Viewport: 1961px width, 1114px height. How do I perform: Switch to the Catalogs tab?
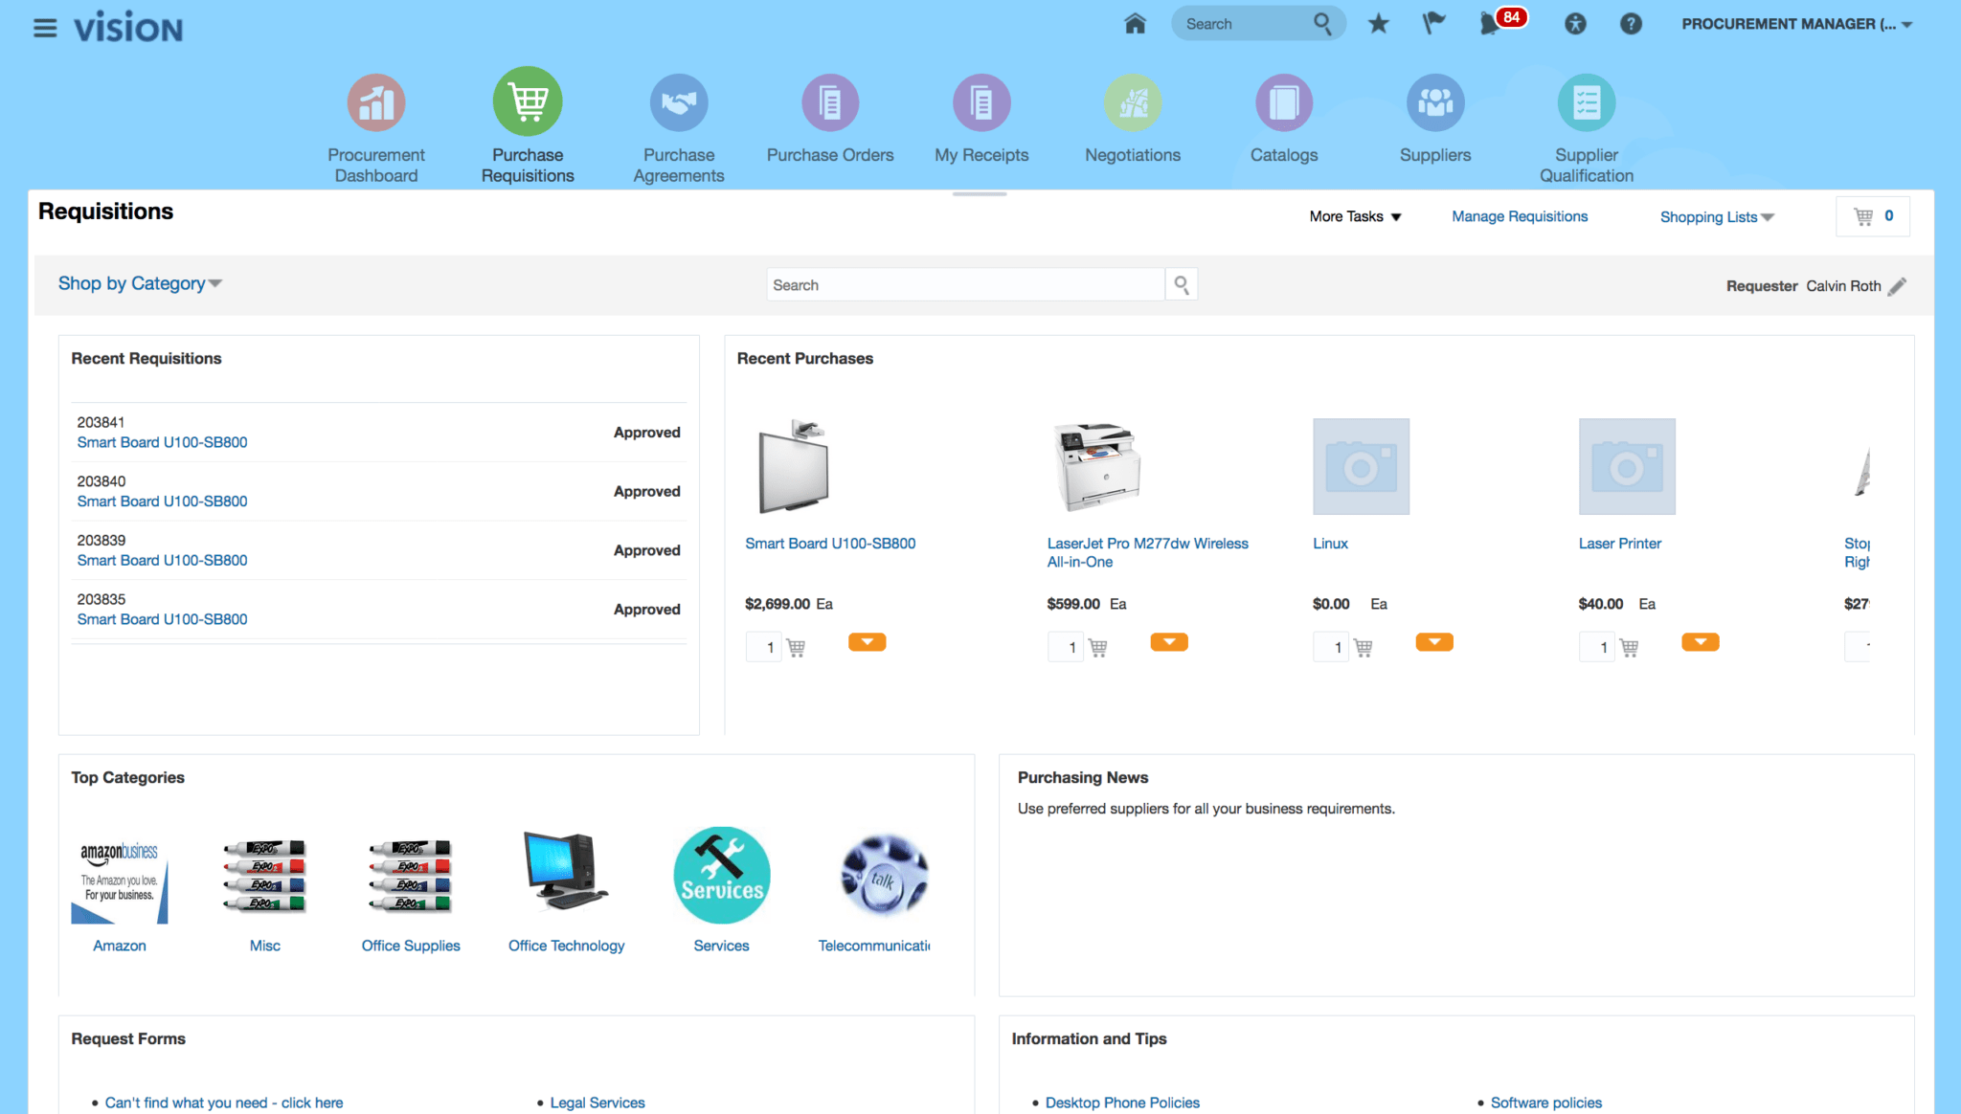(x=1283, y=103)
